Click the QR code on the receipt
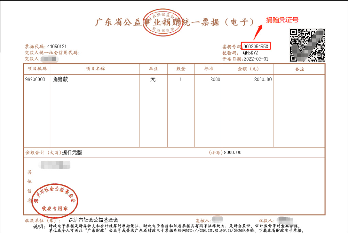 (307, 45)
